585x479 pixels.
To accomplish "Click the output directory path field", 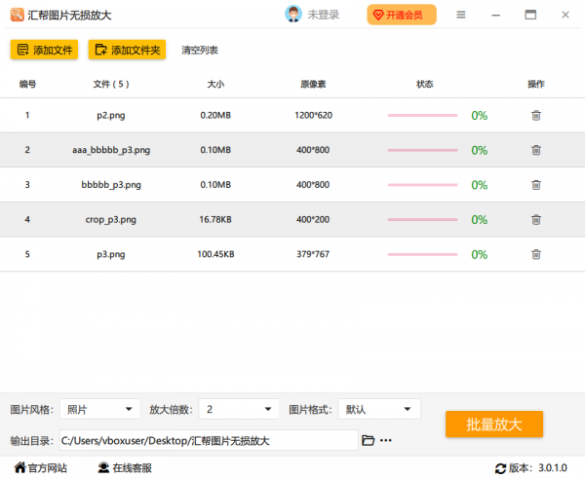I will tap(208, 441).
